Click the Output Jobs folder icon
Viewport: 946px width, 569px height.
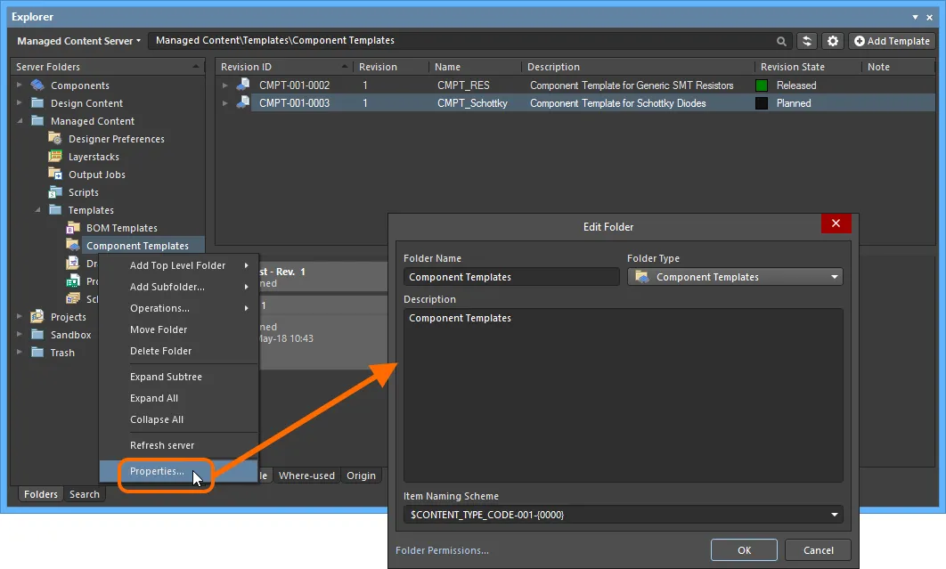(x=55, y=175)
